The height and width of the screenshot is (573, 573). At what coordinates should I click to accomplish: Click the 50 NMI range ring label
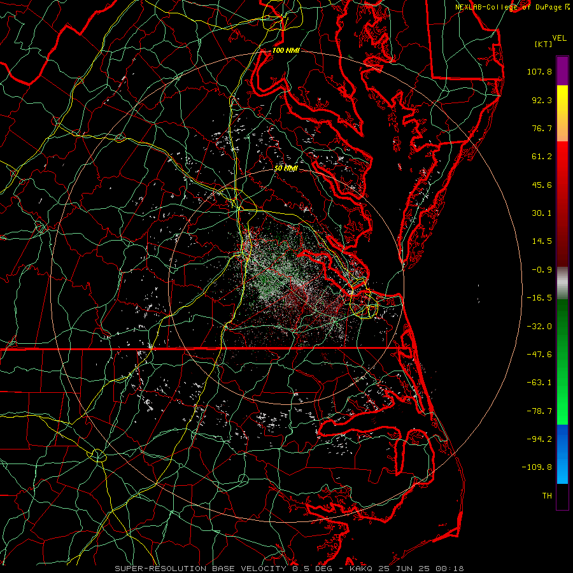click(286, 169)
